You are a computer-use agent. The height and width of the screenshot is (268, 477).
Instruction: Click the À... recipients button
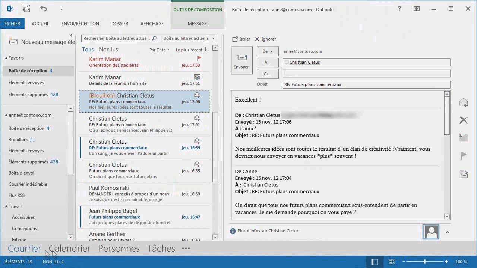(x=268, y=63)
